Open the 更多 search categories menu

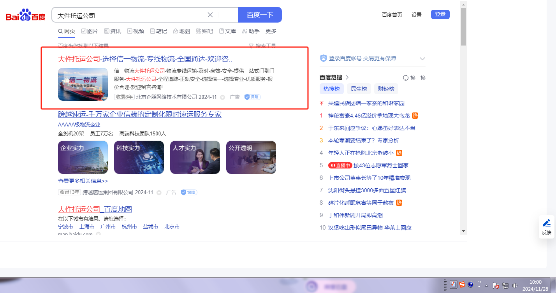271,31
